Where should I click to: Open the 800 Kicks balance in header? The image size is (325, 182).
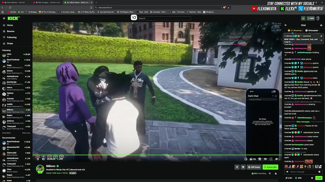click(311, 18)
